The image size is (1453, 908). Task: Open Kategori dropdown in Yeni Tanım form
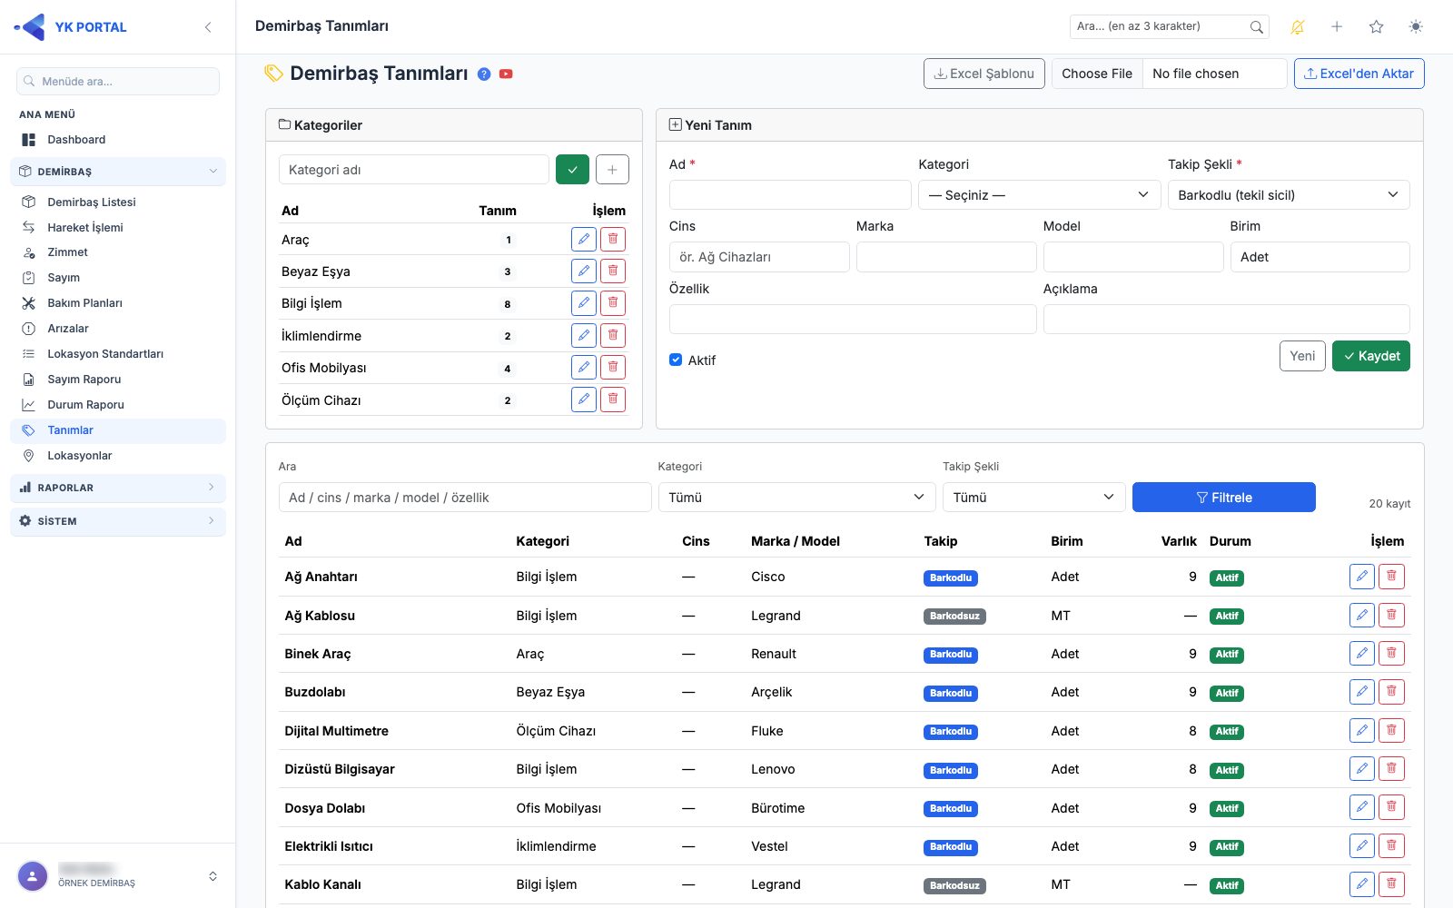coord(1039,195)
